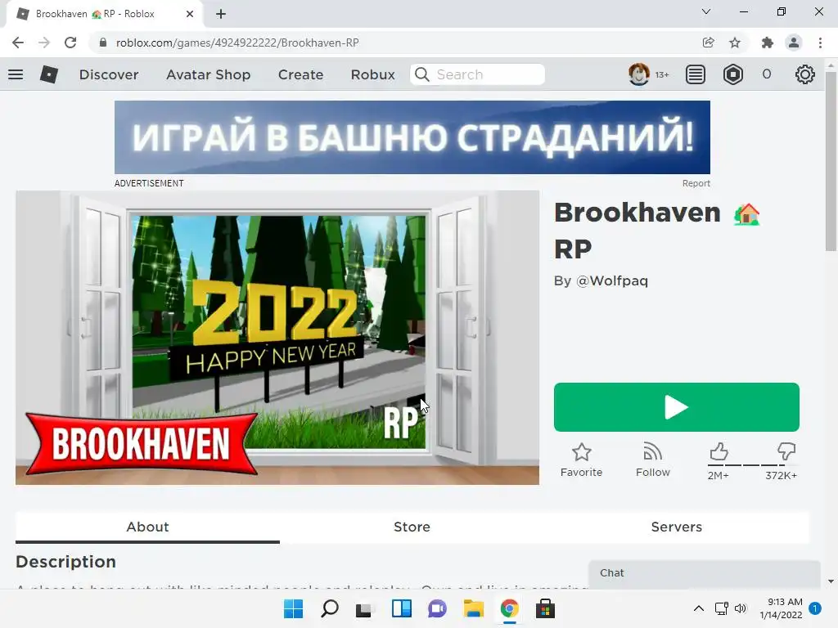Select the Robux nav item
Viewport: 838px width, 628px height.
(x=372, y=74)
